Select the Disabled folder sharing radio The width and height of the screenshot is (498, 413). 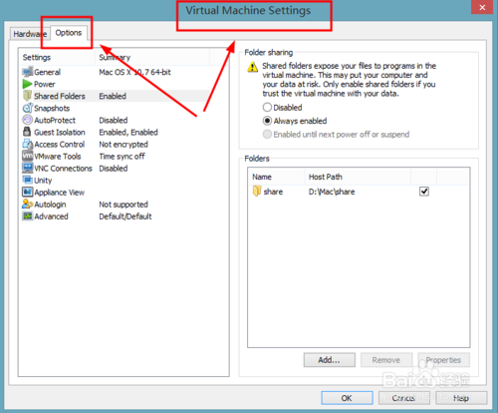click(267, 108)
